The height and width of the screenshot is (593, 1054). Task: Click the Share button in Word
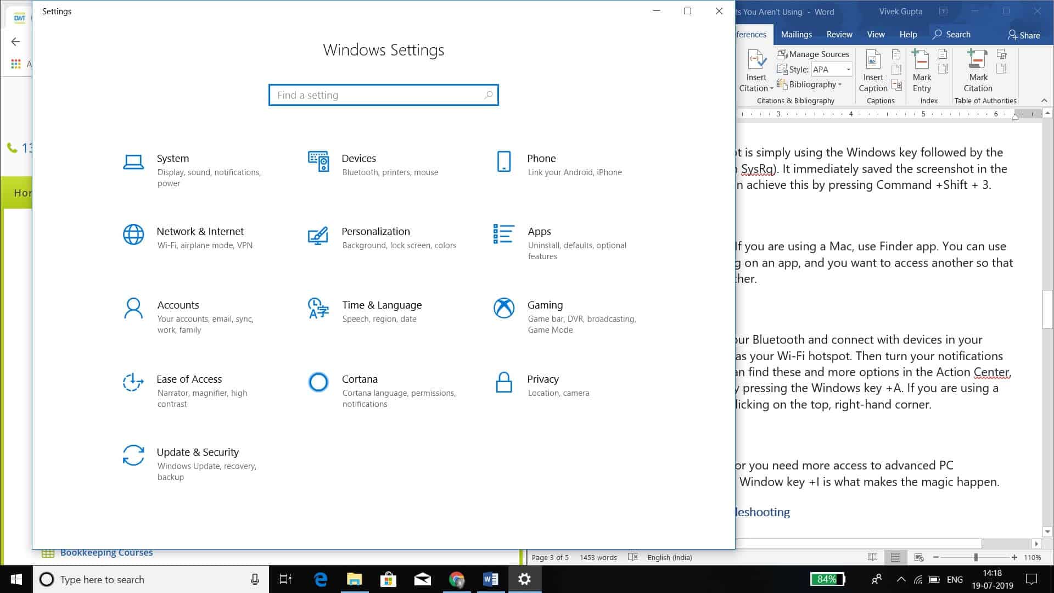pyautogui.click(x=1024, y=35)
